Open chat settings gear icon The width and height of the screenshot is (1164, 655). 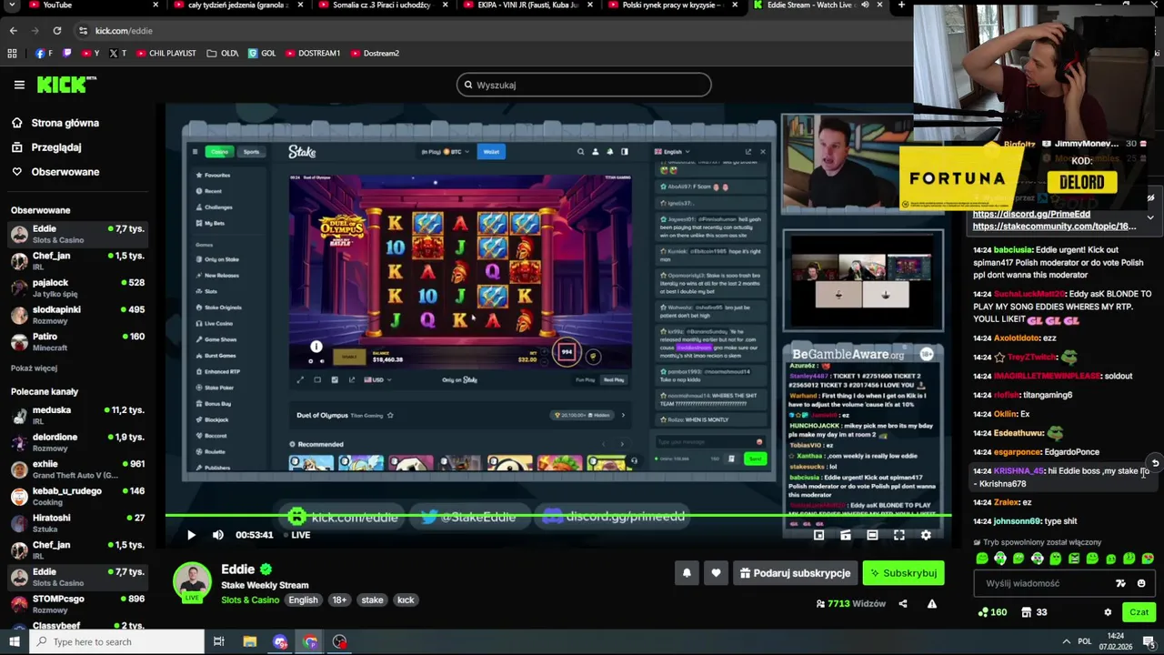(1108, 612)
